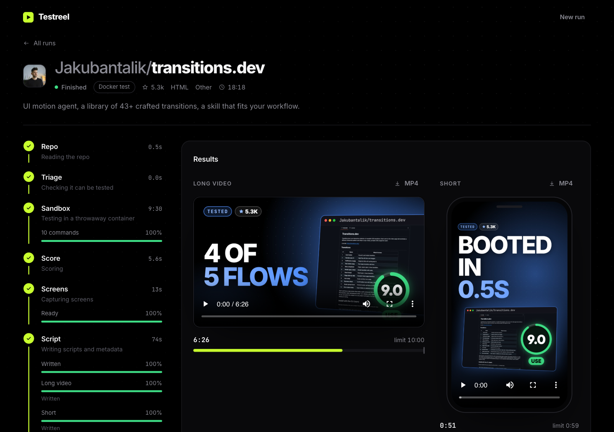This screenshot has height=432, width=614.
Task: Click the Testreel play logo icon
Action: click(28, 17)
